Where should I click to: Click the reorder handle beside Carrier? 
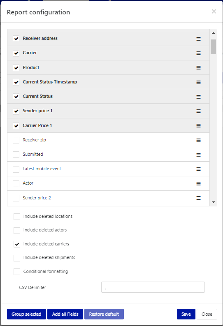(198, 53)
